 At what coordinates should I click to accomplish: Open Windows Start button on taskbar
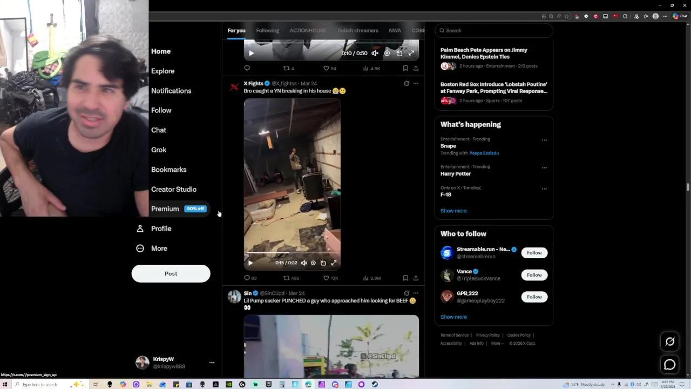(x=5, y=385)
